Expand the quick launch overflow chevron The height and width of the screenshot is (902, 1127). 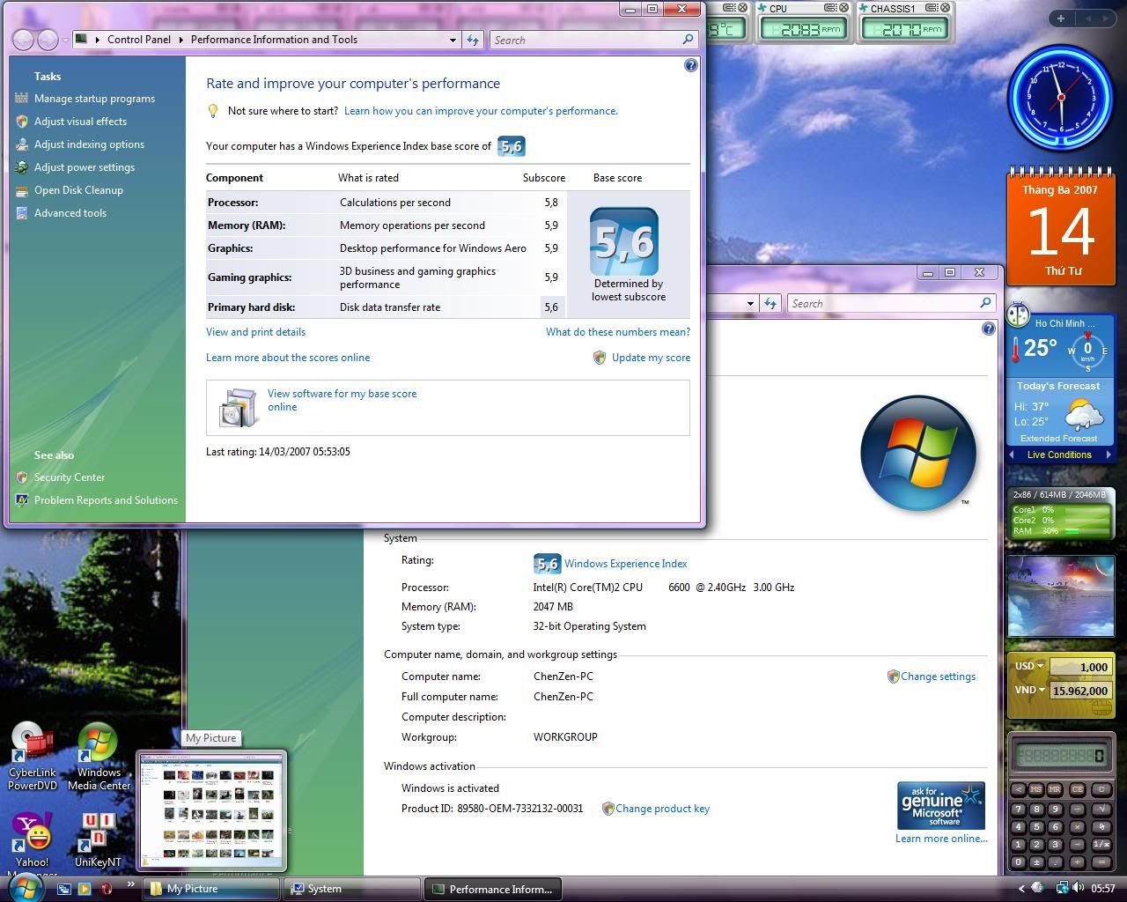coord(130,884)
